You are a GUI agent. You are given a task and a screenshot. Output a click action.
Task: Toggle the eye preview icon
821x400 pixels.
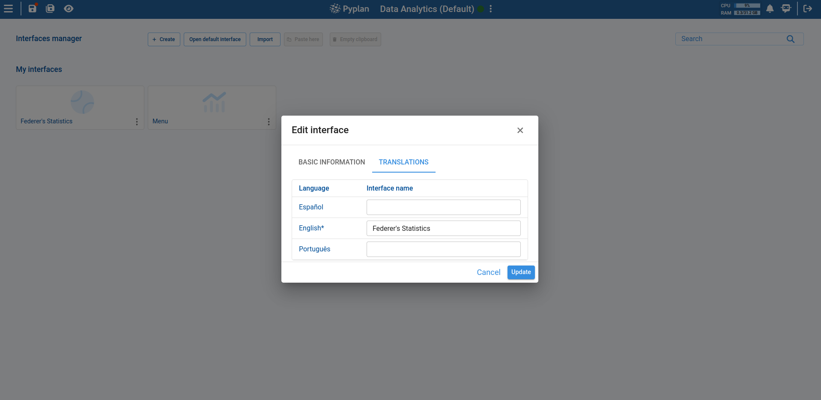click(x=69, y=9)
